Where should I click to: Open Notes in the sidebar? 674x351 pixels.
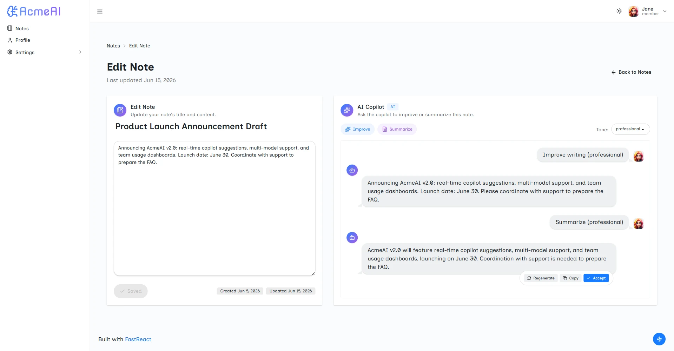tap(45, 28)
